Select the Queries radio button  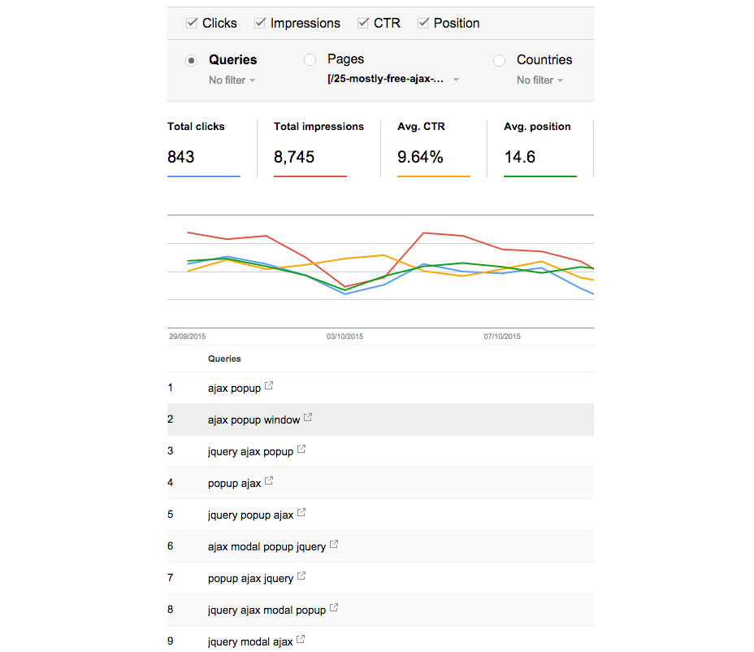coord(192,61)
